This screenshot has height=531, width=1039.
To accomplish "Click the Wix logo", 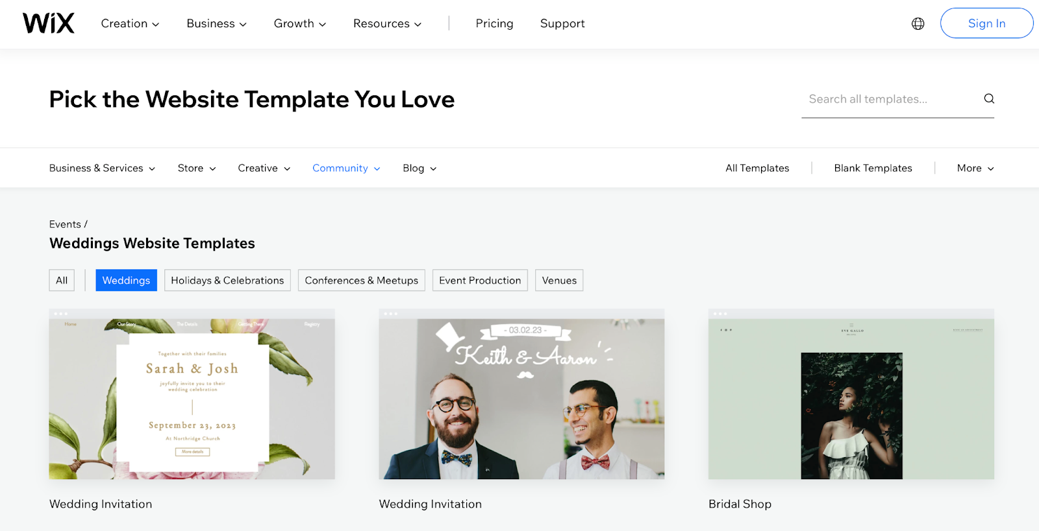I will click(49, 23).
